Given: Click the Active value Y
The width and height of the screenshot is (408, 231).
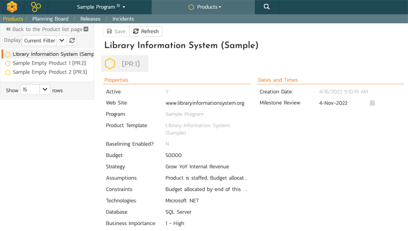Looking at the screenshot, I should (x=167, y=92).
